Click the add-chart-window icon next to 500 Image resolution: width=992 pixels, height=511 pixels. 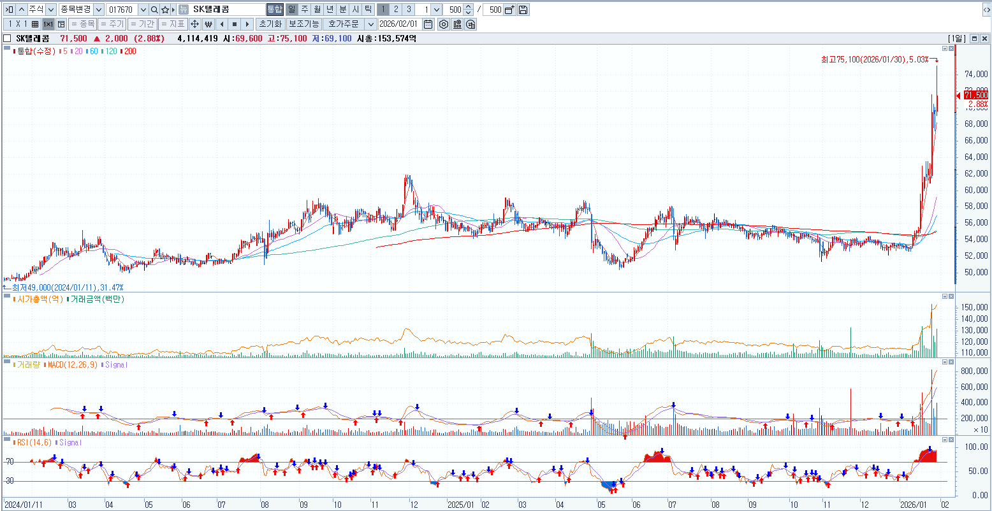[x=509, y=10]
